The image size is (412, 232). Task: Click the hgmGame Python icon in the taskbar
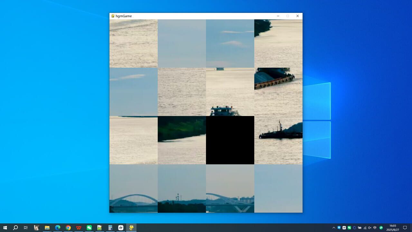pyautogui.click(x=131, y=228)
